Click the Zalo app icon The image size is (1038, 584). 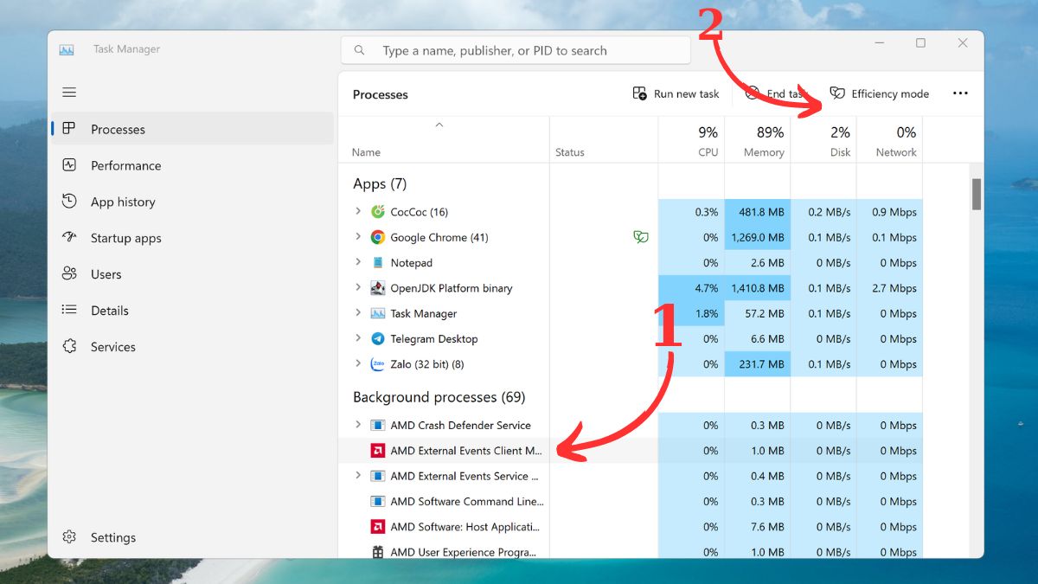coord(378,364)
